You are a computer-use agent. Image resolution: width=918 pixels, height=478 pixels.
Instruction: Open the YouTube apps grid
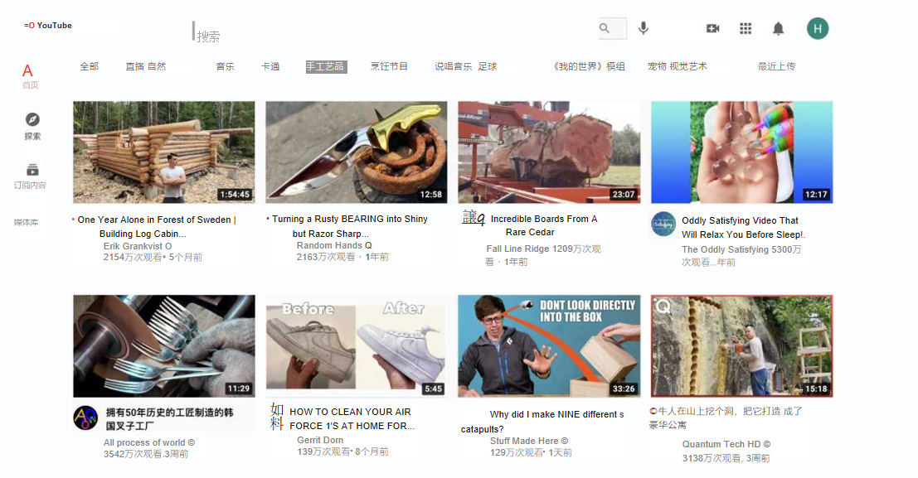pyautogui.click(x=746, y=29)
